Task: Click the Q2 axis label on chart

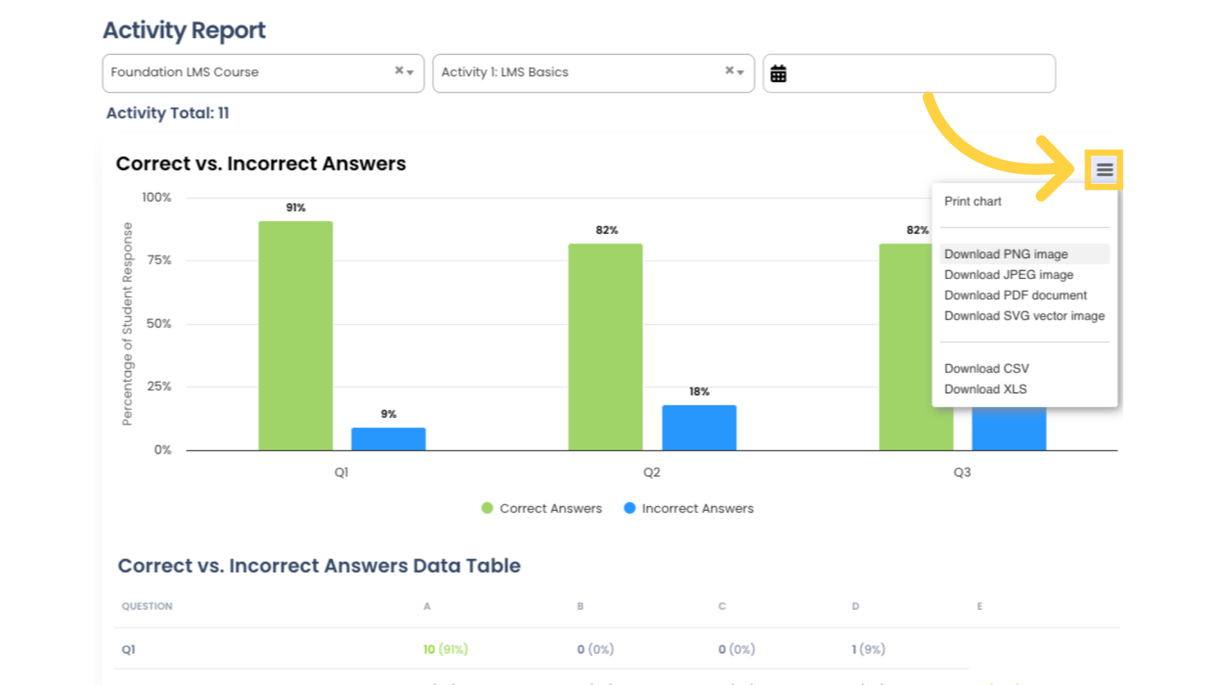Action: tap(652, 473)
